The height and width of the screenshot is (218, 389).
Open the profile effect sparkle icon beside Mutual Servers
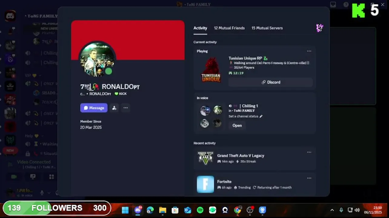pos(320,28)
